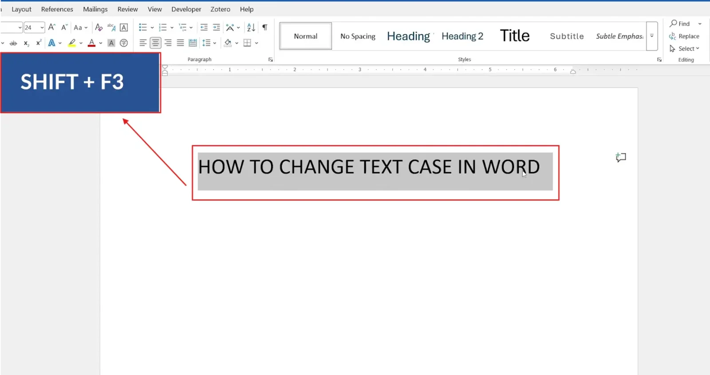The image size is (710, 375).
Task: Open the Layout tab
Action: click(x=21, y=9)
